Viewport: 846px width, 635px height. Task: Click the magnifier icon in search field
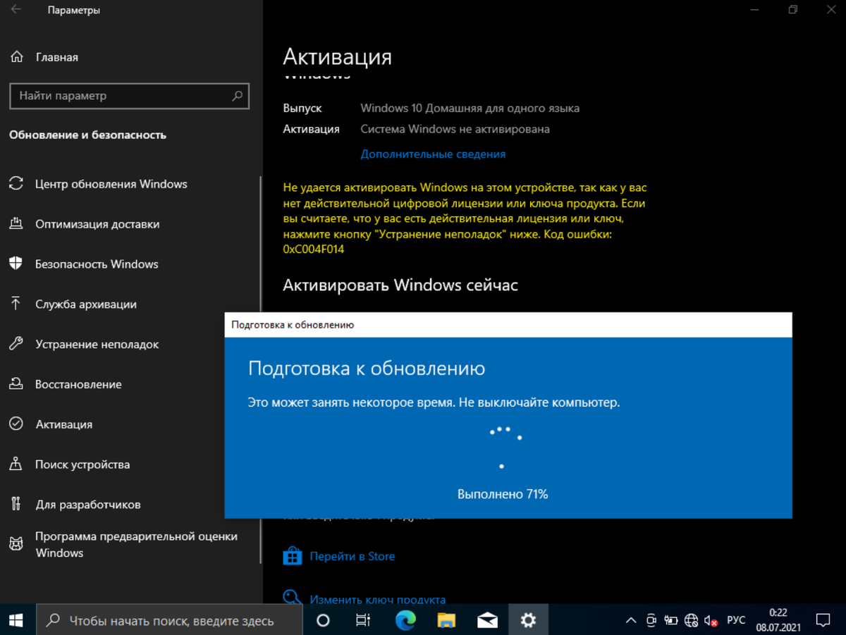coord(238,96)
